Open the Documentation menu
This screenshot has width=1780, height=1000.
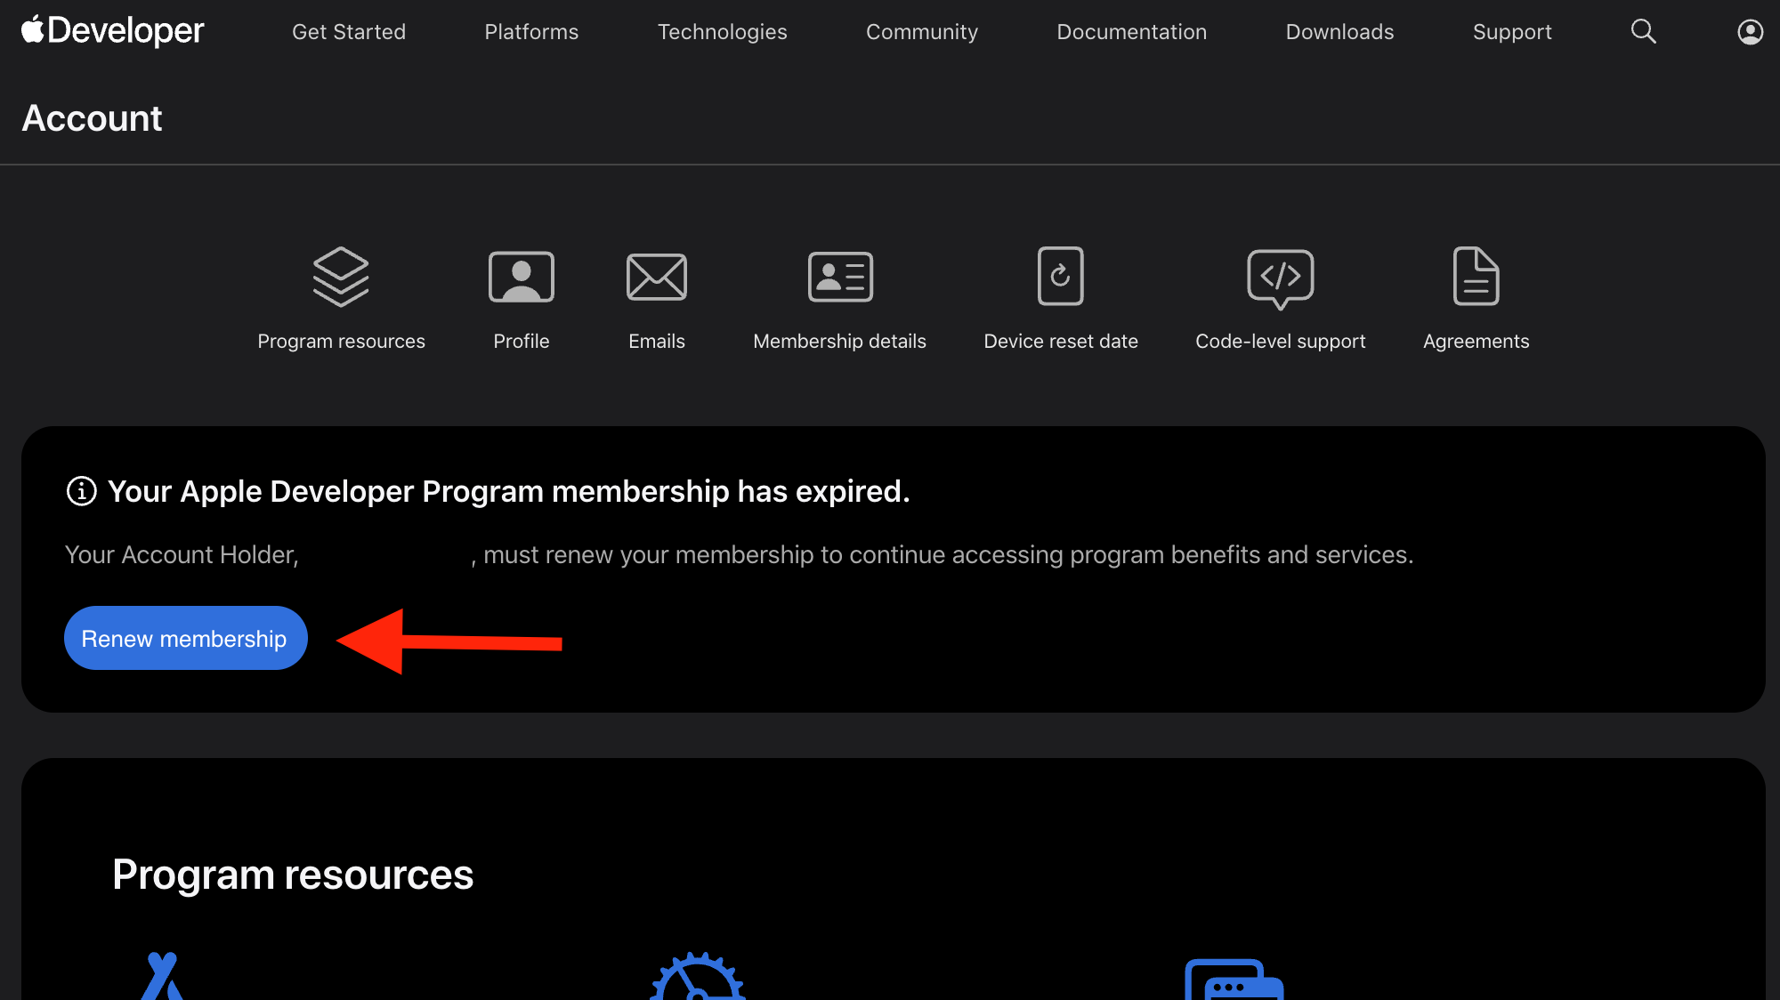1132,32
